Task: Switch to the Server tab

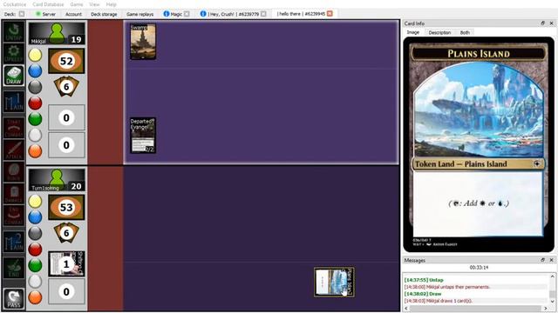Action: (45, 14)
